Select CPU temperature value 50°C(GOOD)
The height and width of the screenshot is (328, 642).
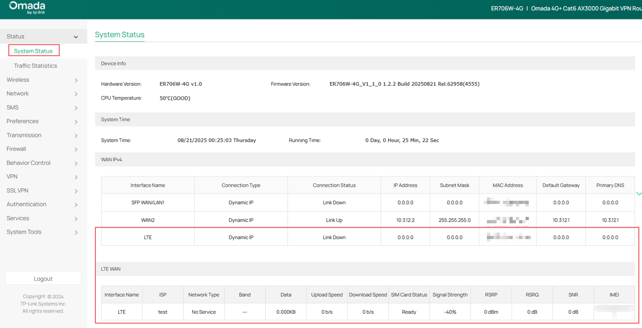(175, 98)
